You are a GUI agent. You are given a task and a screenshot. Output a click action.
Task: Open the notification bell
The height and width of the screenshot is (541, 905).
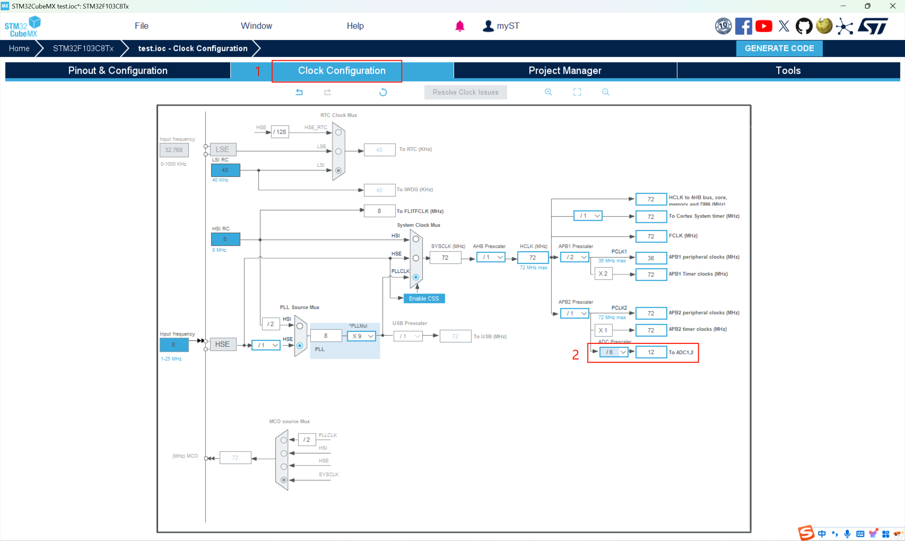pos(460,26)
